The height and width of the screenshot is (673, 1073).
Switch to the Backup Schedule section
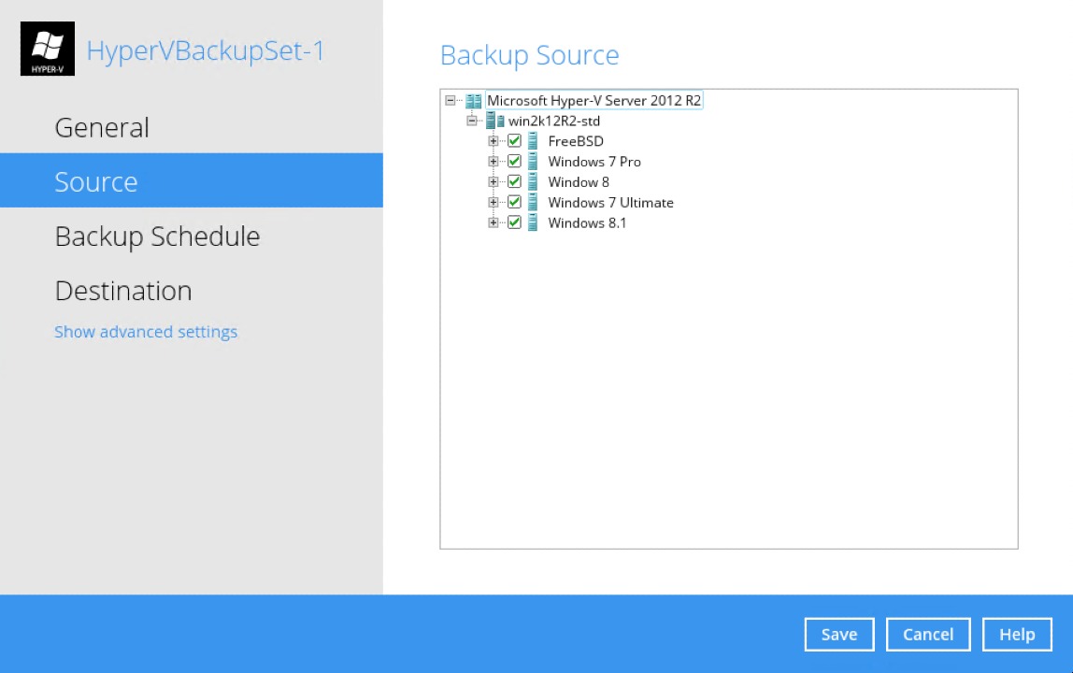point(157,236)
